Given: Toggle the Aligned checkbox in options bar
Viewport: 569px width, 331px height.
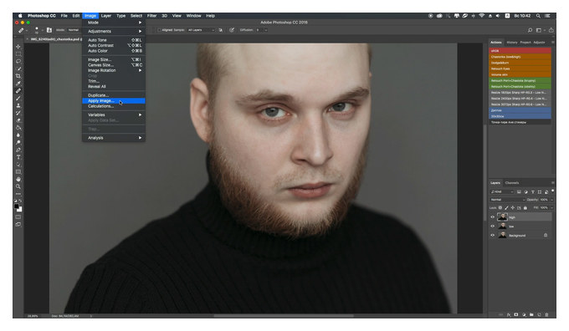Looking at the screenshot, I should tap(159, 30).
